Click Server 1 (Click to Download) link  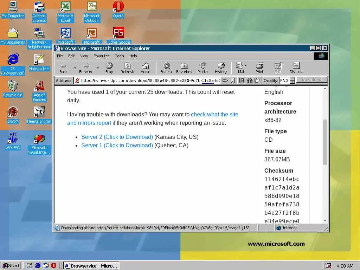(x=117, y=145)
